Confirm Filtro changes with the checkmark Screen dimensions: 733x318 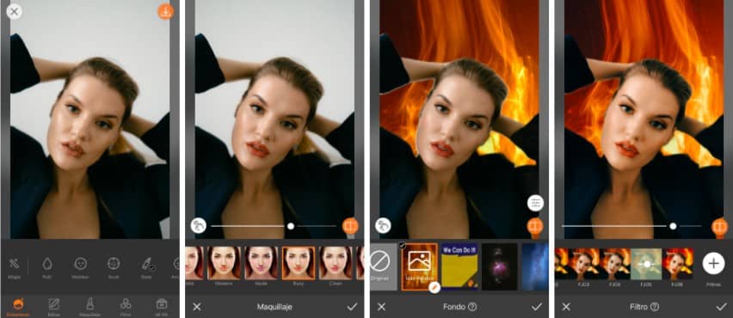click(721, 307)
